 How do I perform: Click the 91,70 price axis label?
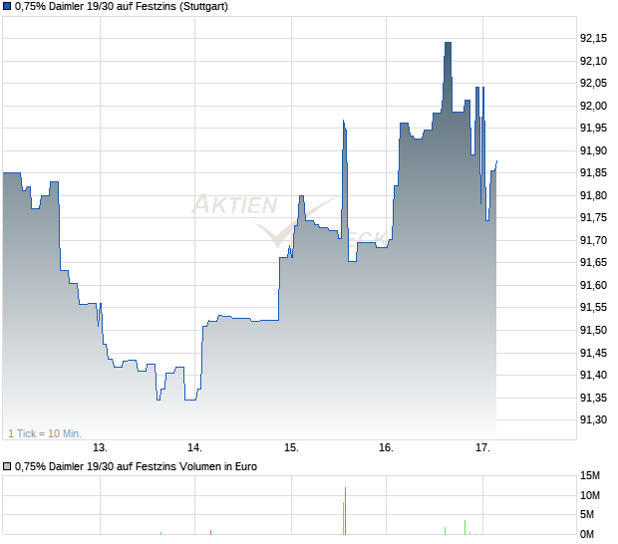tap(593, 240)
